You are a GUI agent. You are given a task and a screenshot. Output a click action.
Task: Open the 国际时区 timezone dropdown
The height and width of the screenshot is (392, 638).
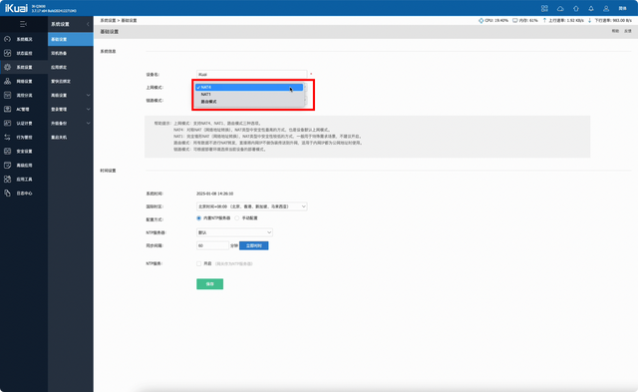tap(252, 206)
